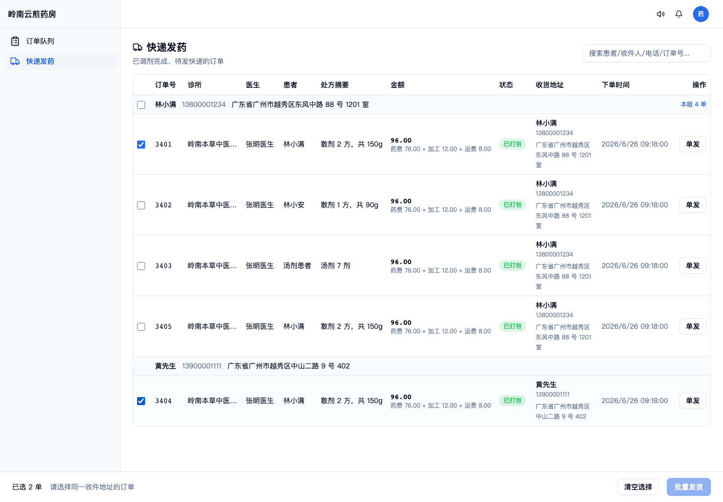This screenshot has width=723, height=502.
Task: Click 医生 column header
Action: [253, 85]
